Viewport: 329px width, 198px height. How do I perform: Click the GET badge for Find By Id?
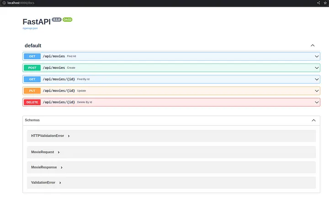click(32, 79)
